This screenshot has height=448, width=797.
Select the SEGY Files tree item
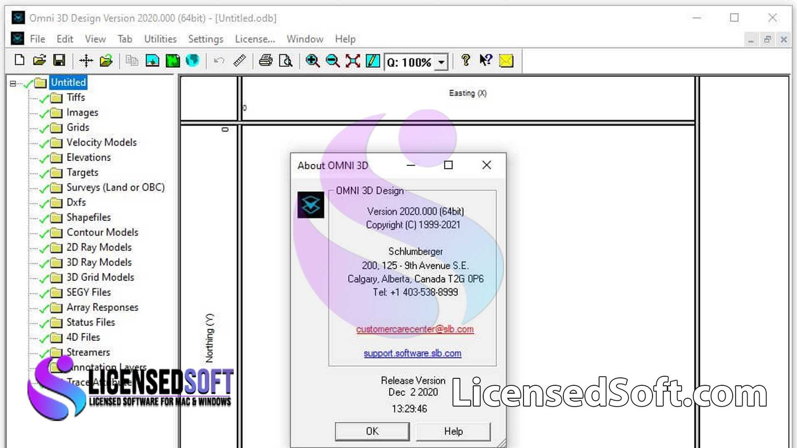pyautogui.click(x=89, y=292)
